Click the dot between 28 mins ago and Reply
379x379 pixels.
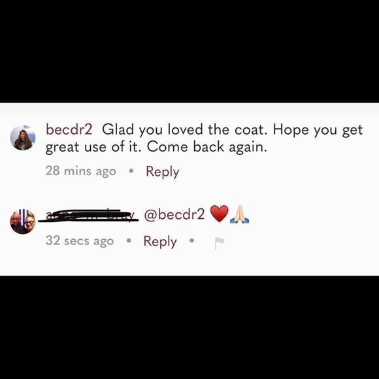131,171
